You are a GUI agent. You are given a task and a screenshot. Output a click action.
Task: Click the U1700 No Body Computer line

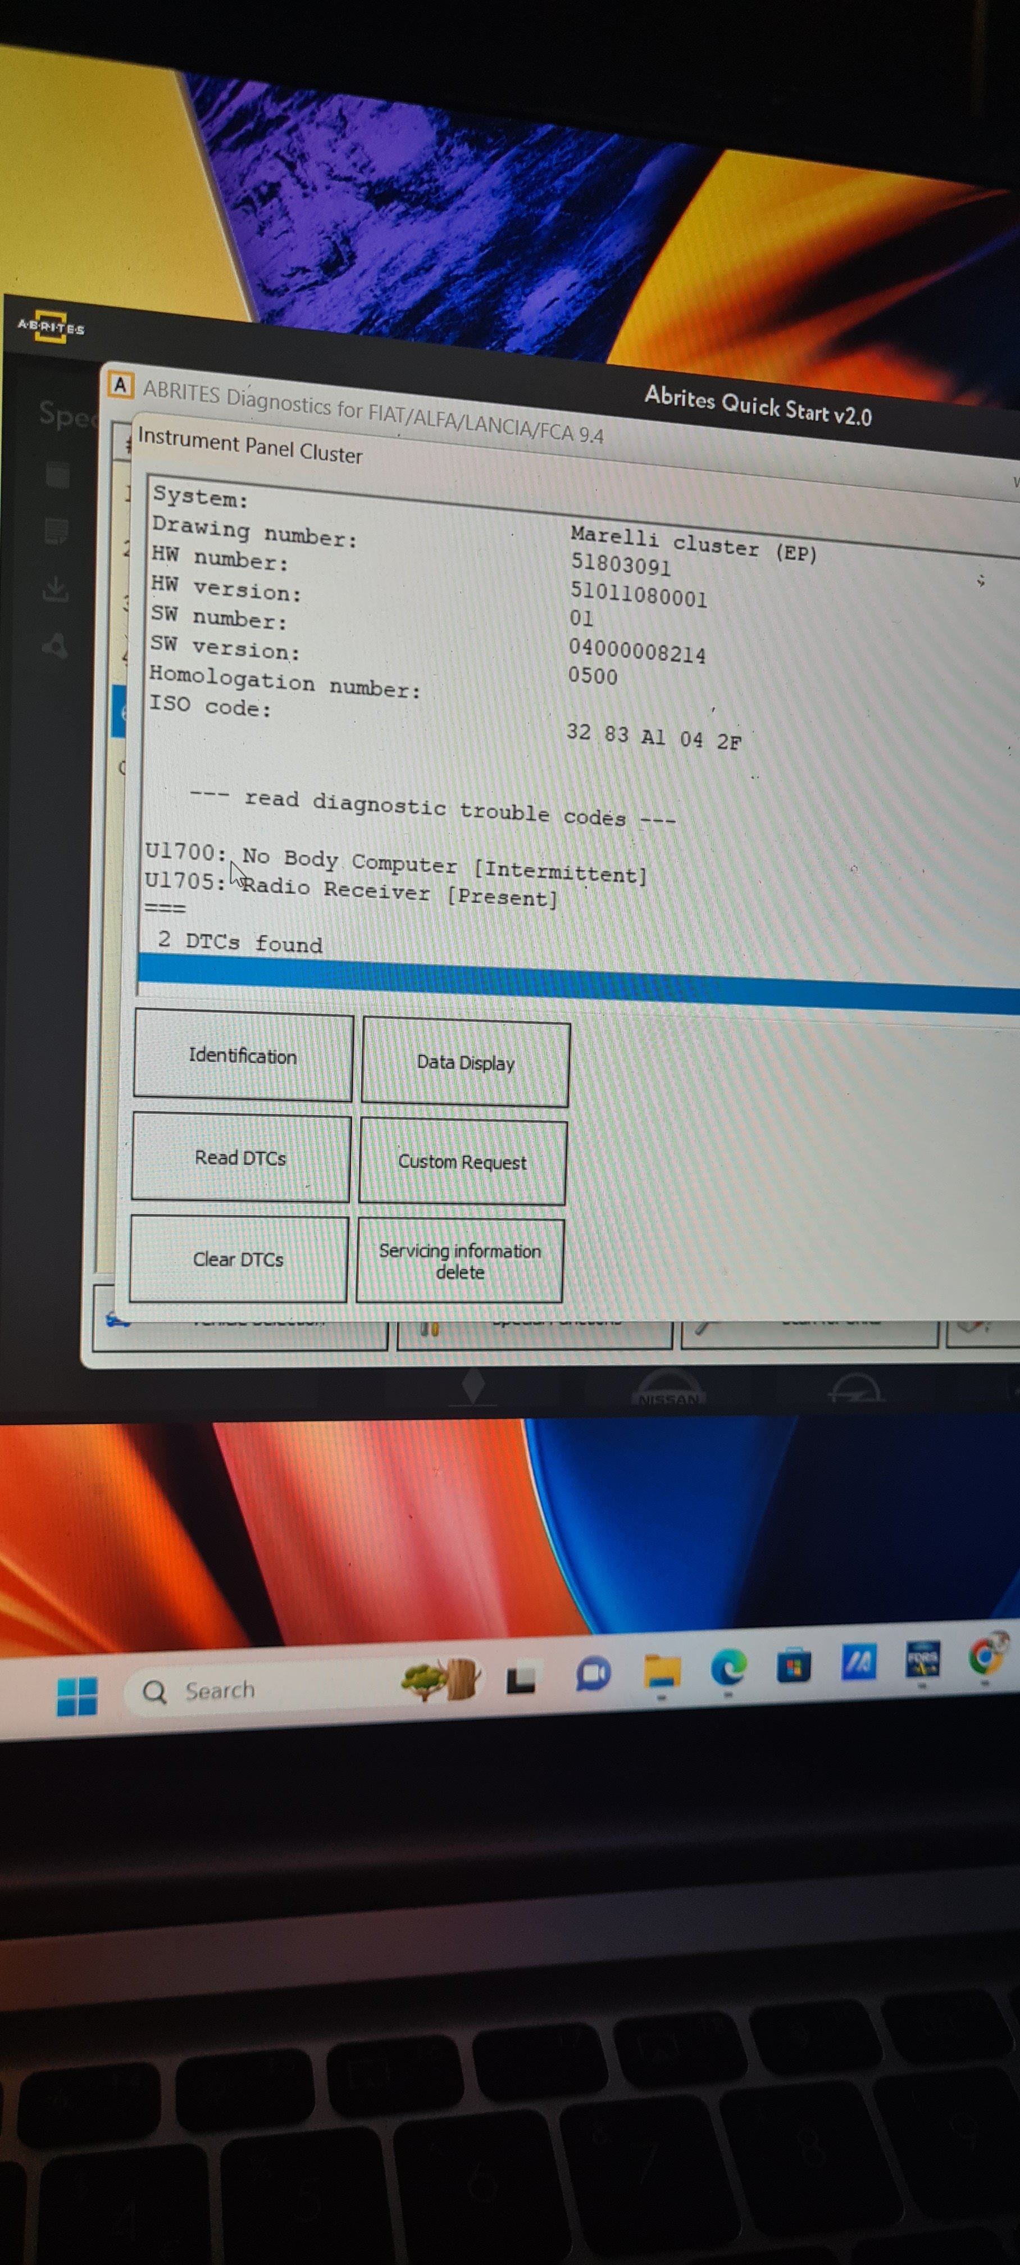pos(395,863)
